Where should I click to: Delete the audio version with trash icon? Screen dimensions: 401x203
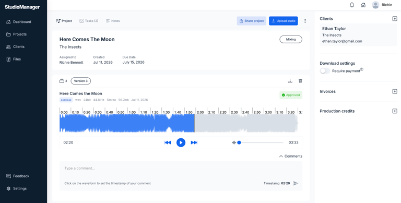tap(300, 81)
